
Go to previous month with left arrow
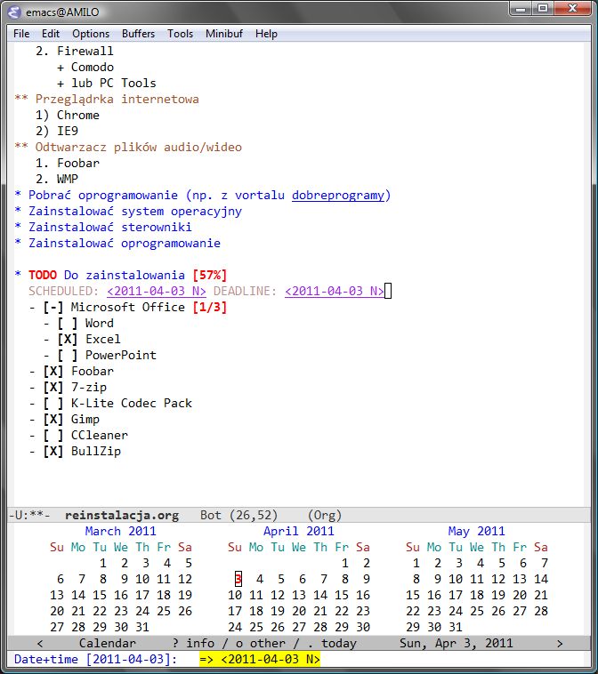[x=40, y=643]
